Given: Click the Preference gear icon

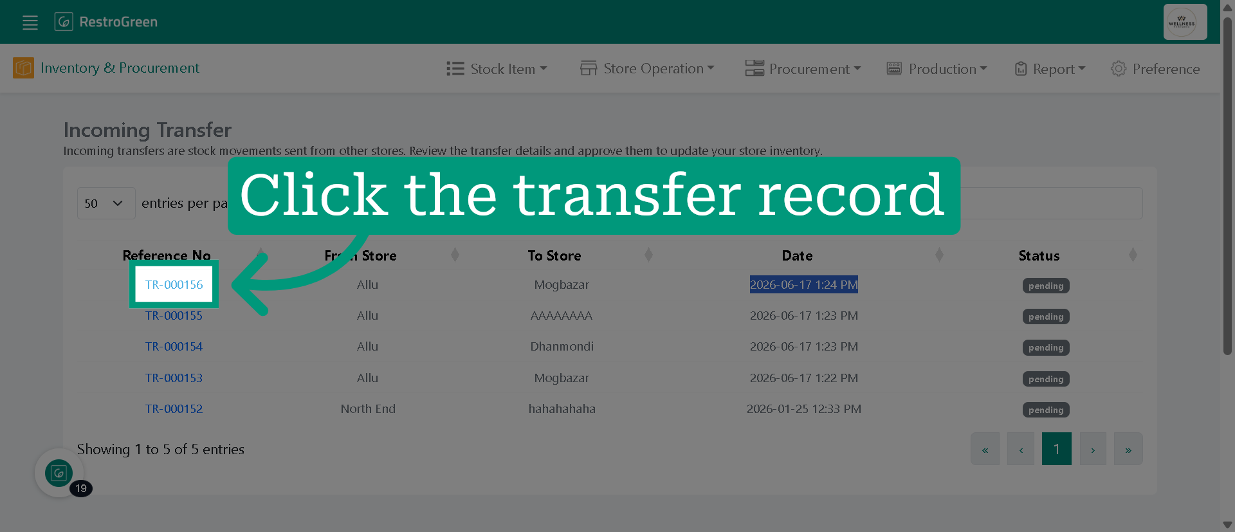Looking at the screenshot, I should pyautogui.click(x=1119, y=69).
